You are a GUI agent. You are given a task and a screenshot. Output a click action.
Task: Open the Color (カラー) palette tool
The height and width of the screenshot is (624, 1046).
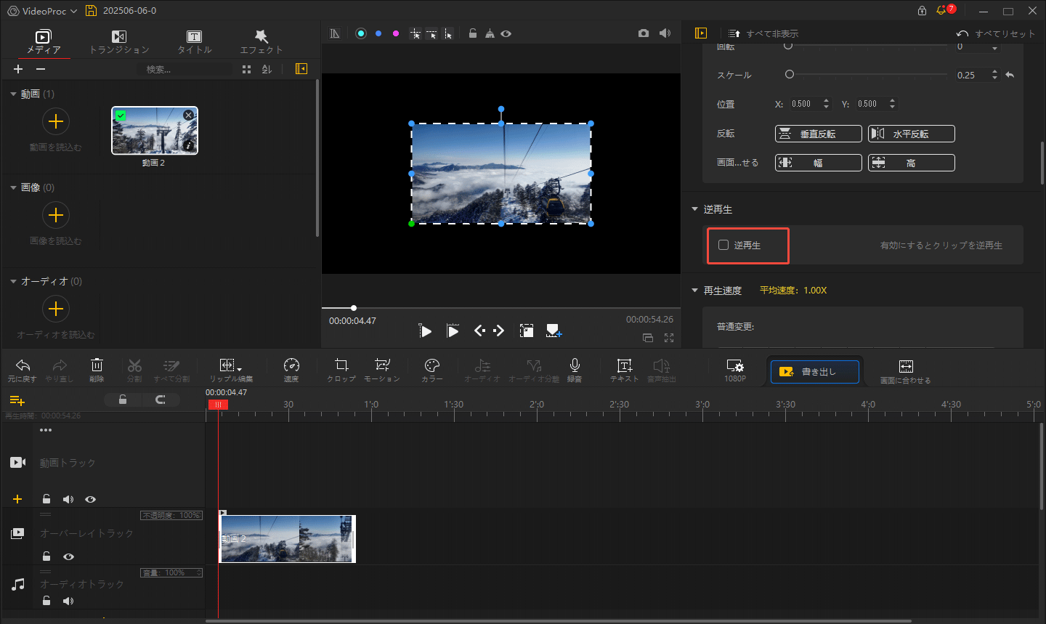pos(432,365)
